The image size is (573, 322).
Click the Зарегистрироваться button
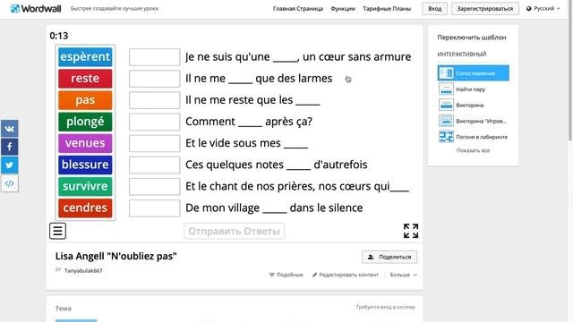coord(485,8)
